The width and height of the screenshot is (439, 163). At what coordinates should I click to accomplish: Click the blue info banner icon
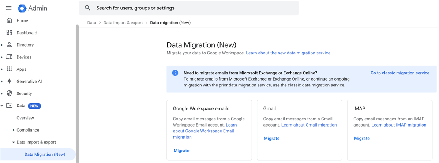[x=175, y=73]
